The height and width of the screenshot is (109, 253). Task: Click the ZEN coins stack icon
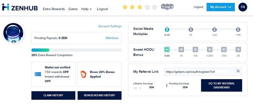(167, 7)
